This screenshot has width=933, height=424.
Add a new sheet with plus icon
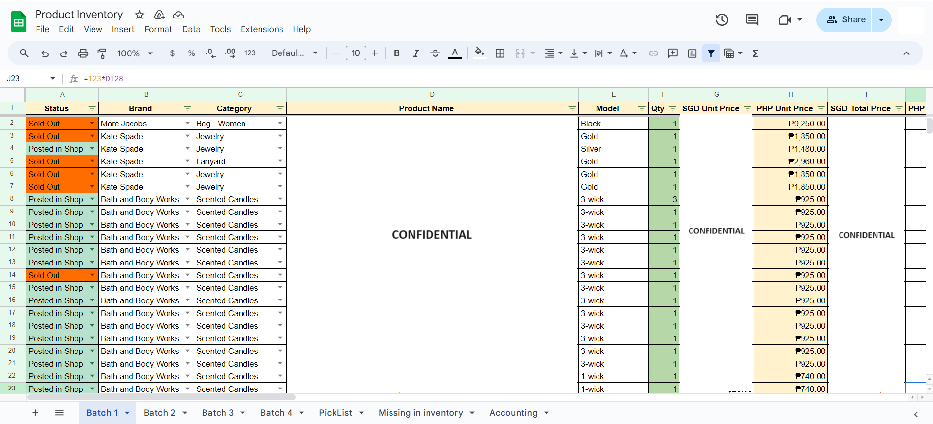[35, 413]
